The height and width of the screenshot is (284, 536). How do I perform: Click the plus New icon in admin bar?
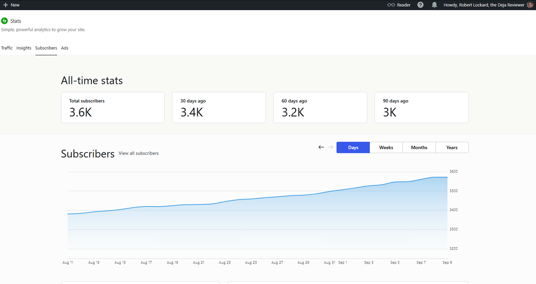[x=6, y=5]
